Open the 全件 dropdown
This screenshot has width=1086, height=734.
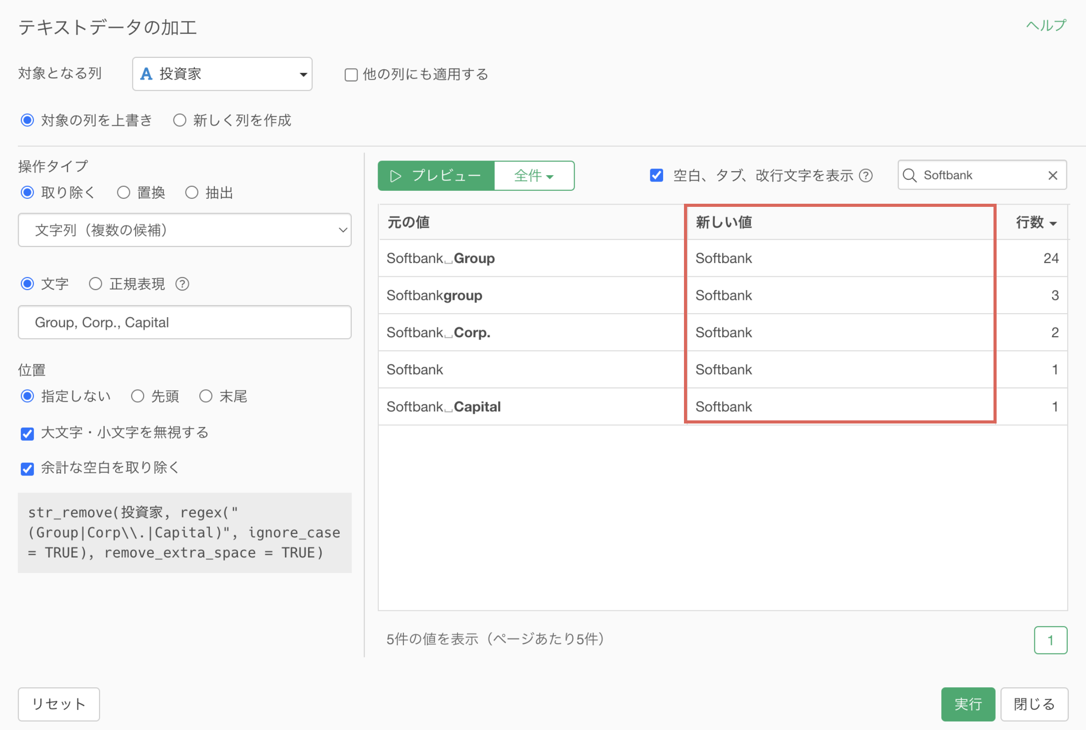tap(534, 176)
